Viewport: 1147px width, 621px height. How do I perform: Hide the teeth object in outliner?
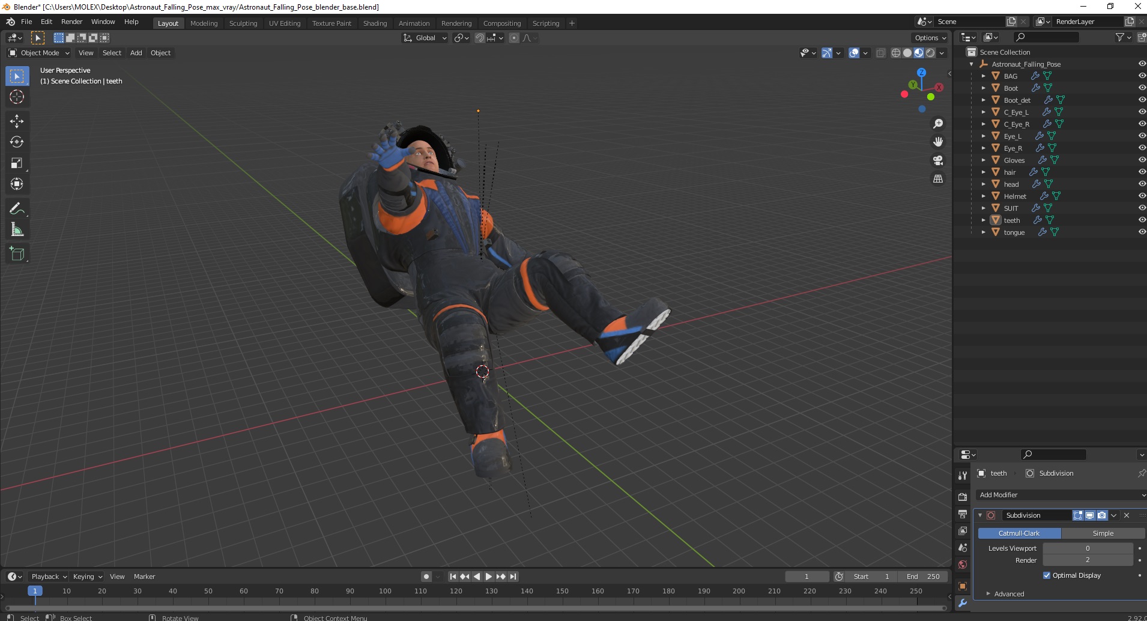(x=1142, y=220)
